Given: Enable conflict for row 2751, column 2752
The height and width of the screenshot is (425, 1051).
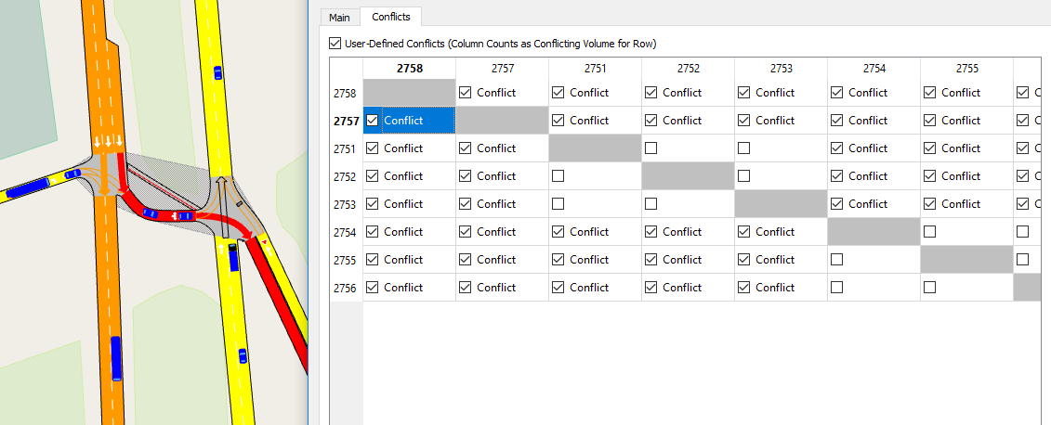Looking at the screenshot, I should pyautogui.click(x=651, y=148).
